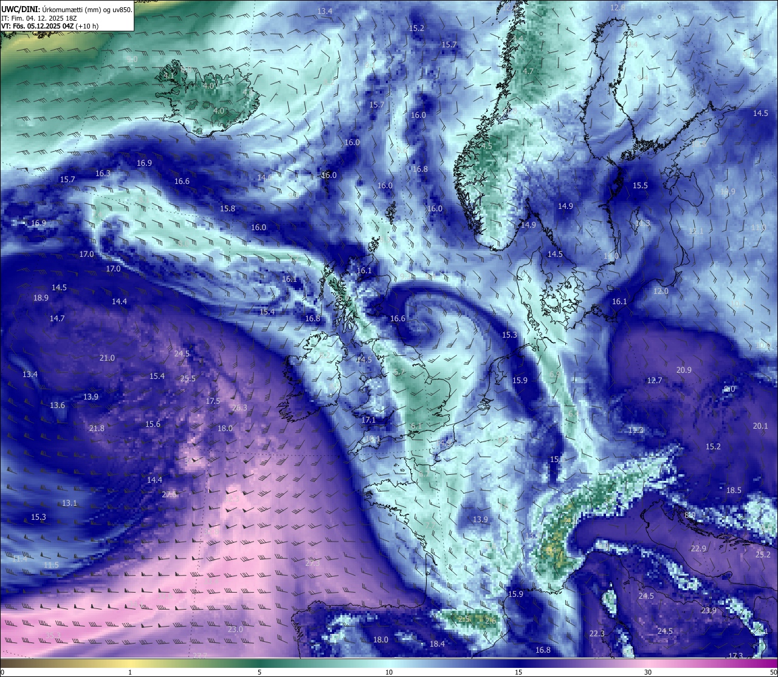Screen dimensions: 778x677
Task: Click the 22.9 map value
Action: click(698, 548)
